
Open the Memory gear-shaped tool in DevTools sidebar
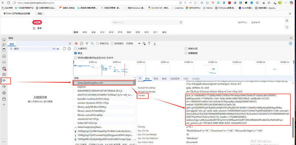pyautogui.click(x=4, y=93)
